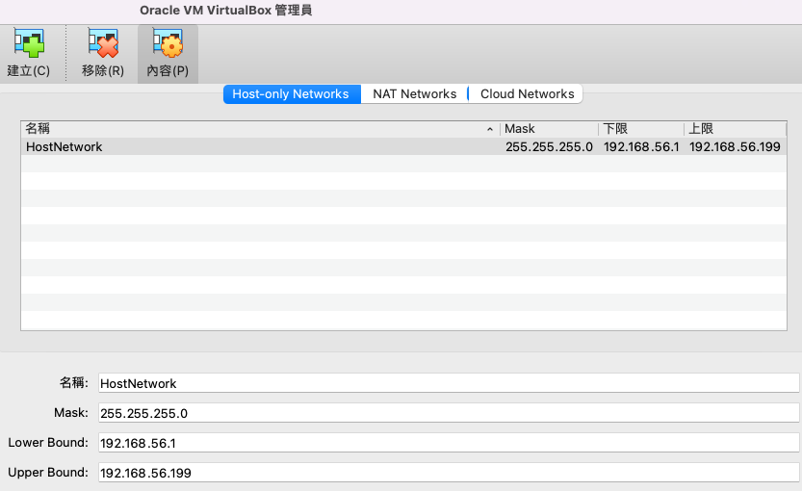Click into the Mask text field

[448, 413]
